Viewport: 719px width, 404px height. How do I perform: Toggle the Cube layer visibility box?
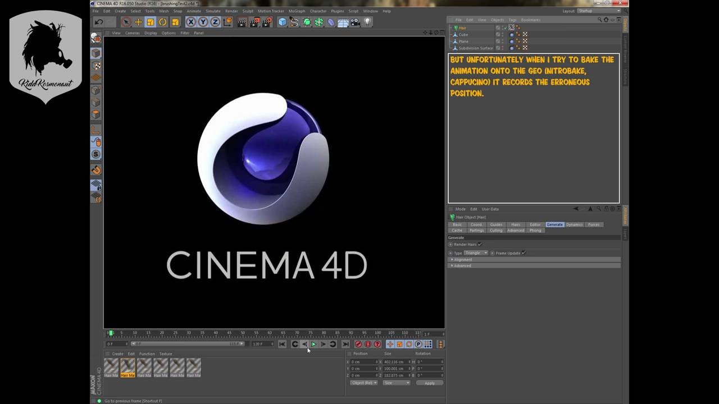click(498, 34)
